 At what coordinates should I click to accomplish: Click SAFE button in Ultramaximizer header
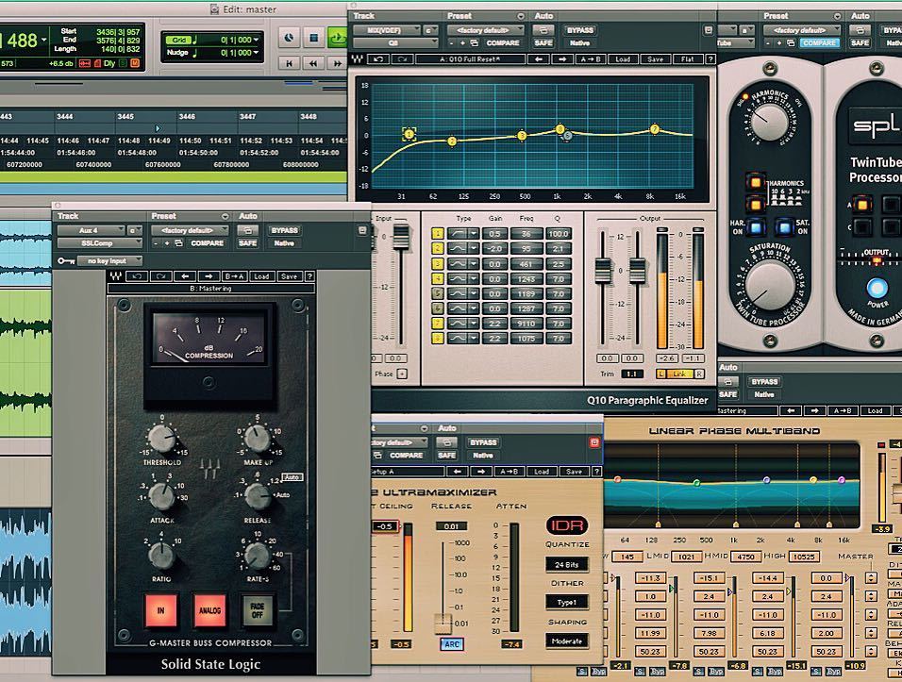click(446, 456)
